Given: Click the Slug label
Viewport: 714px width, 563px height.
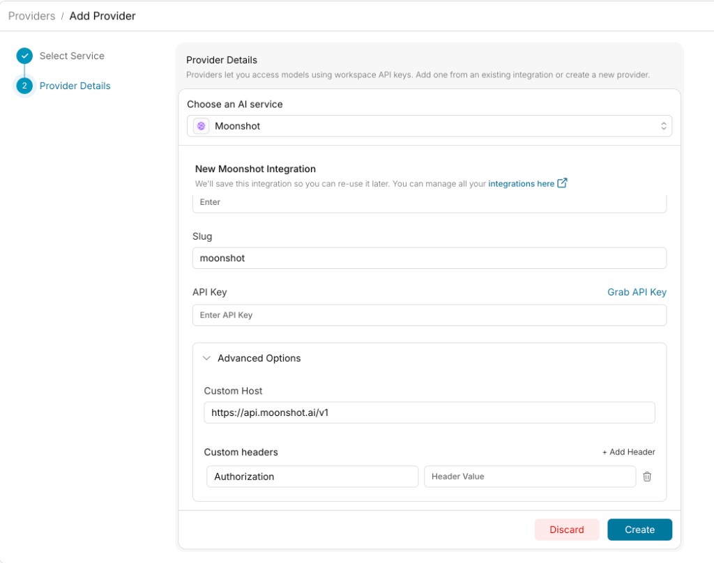Looking at the screenshot, I should coord(202,237).
